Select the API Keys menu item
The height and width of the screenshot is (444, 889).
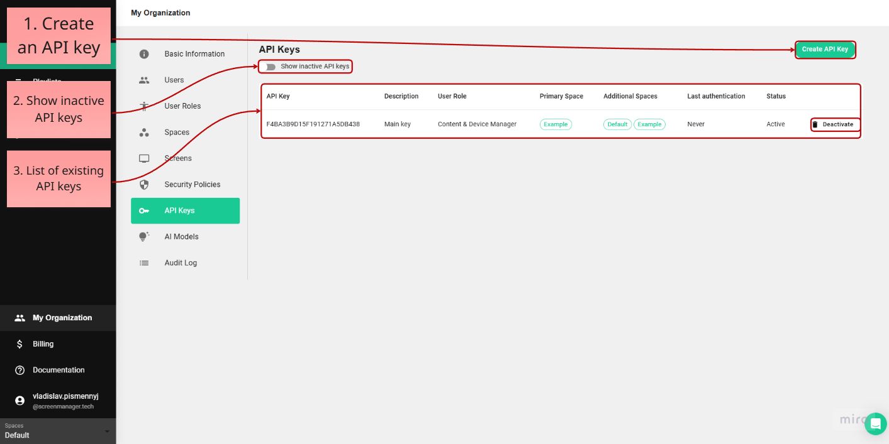(185, 211)
